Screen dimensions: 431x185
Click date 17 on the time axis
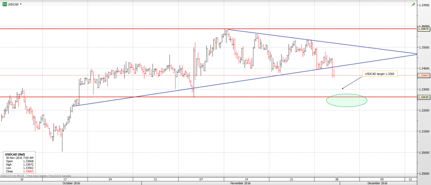click(65, 179)
